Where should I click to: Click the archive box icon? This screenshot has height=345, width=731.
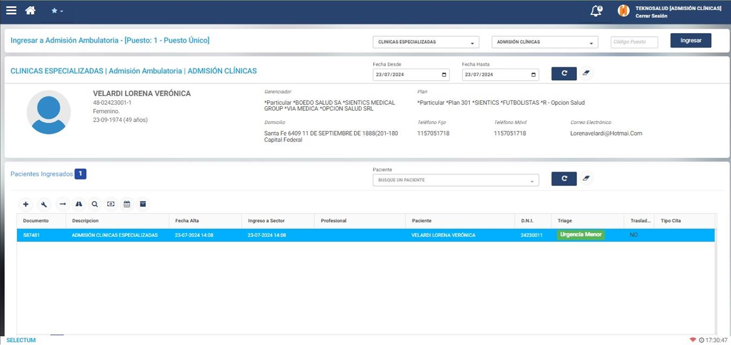tap(143, 204)
